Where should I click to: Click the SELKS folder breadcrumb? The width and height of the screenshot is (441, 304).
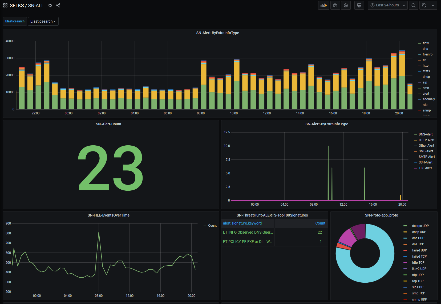point(17,5)
